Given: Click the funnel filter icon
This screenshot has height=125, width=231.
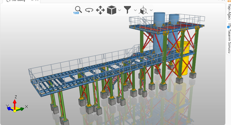Looking at the screenshot, I should pos(128,10).
